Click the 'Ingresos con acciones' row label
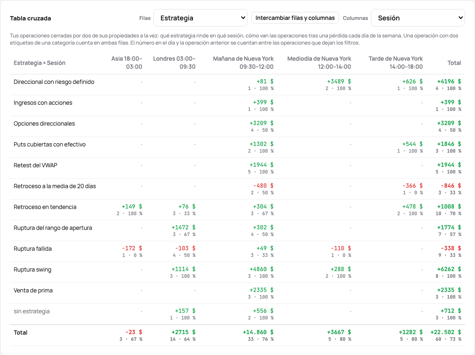The image size is (475, 355). click(x=43, y=103)
